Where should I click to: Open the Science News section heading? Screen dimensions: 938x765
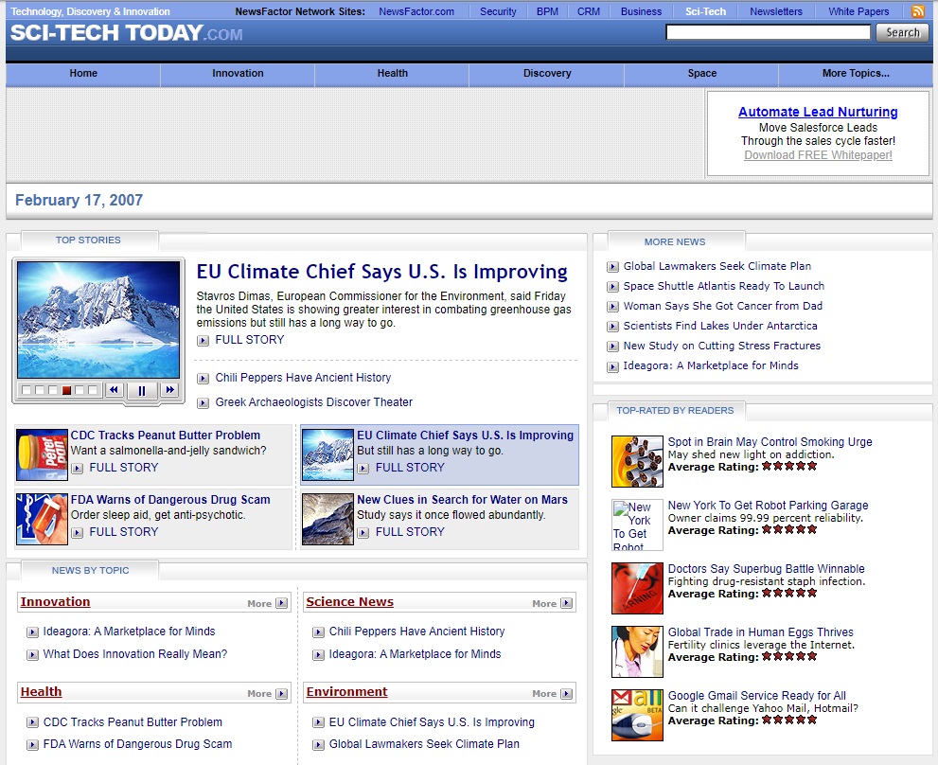tap(350, 602)
